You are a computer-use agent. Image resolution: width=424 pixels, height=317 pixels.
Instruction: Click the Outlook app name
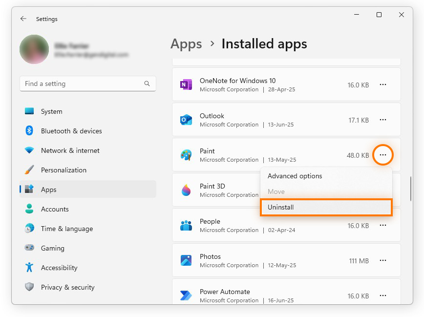pyautogui.click(x=212, y=116)
